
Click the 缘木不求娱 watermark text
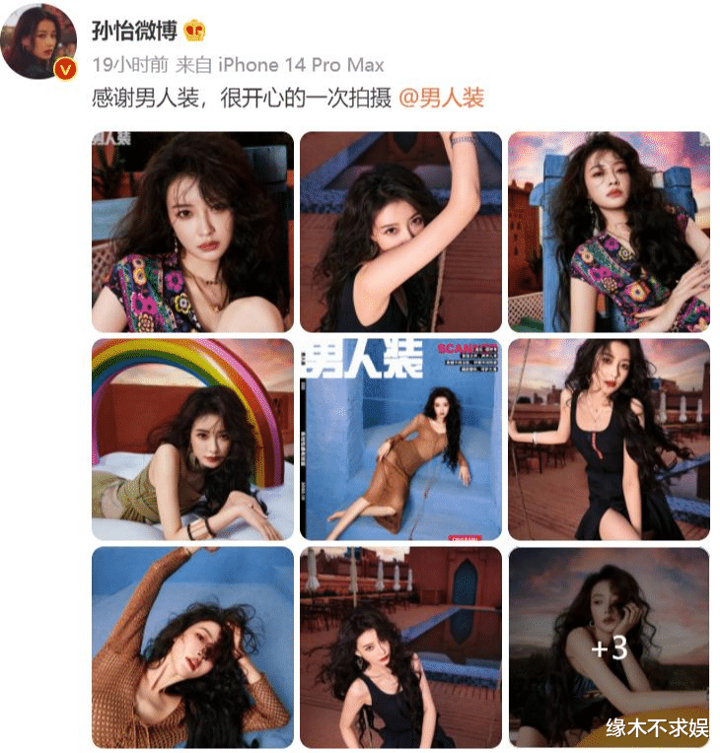(x=657, y=728)
